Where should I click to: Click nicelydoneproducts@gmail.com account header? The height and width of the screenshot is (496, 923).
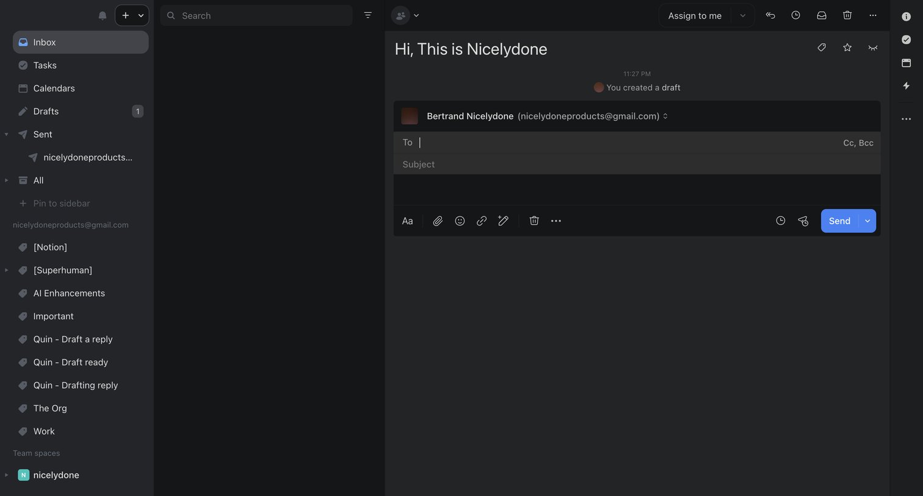(x=71, y=225)
